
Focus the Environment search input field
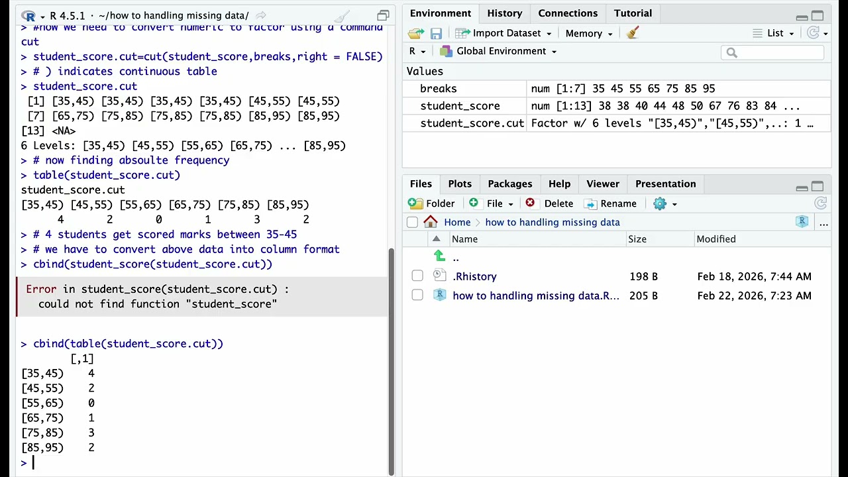point(772,52)
